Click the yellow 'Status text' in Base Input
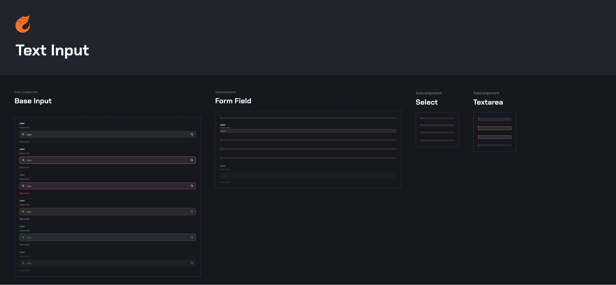616x285 pixels. click(x=24, y=219)
